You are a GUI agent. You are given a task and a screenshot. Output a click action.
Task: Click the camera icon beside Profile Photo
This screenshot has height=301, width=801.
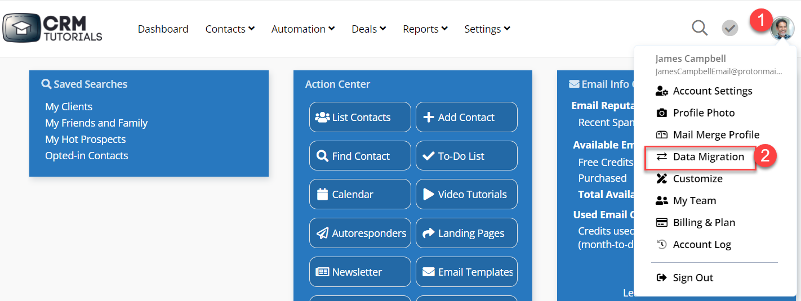coord(662,113)
